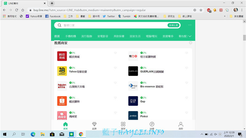Favorite GUERLAIN with heart icon
The width and height of the screenshot is (246, 138).
187,68
